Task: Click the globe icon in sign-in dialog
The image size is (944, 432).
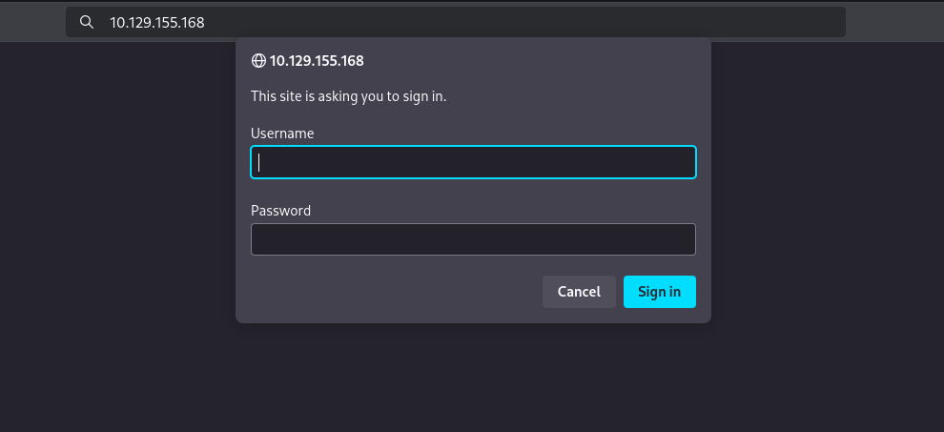Action: click(257, 61)
